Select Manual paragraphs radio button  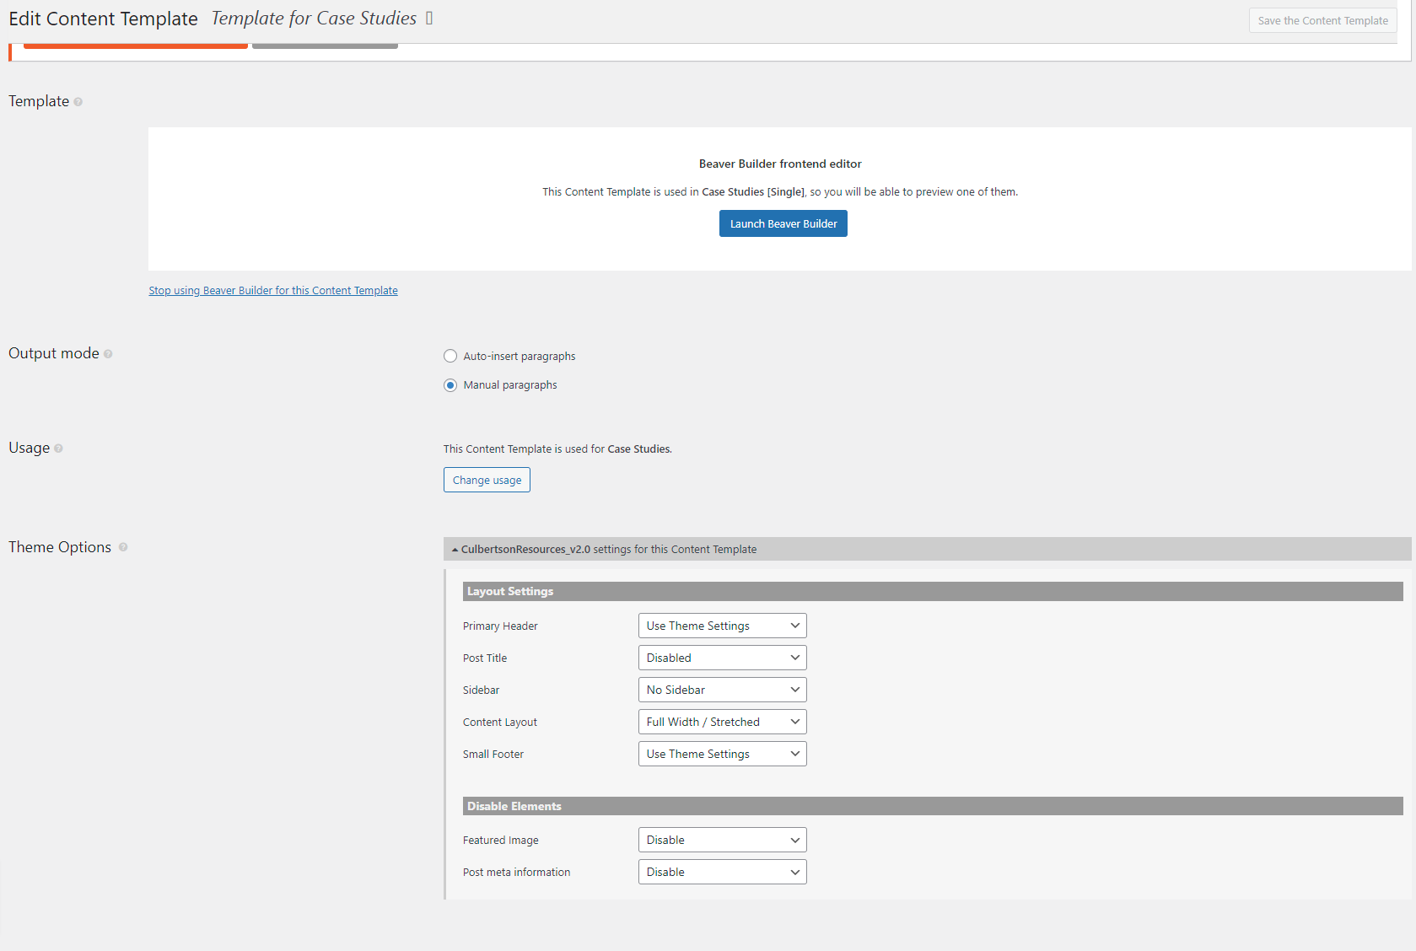click(450, 385)
